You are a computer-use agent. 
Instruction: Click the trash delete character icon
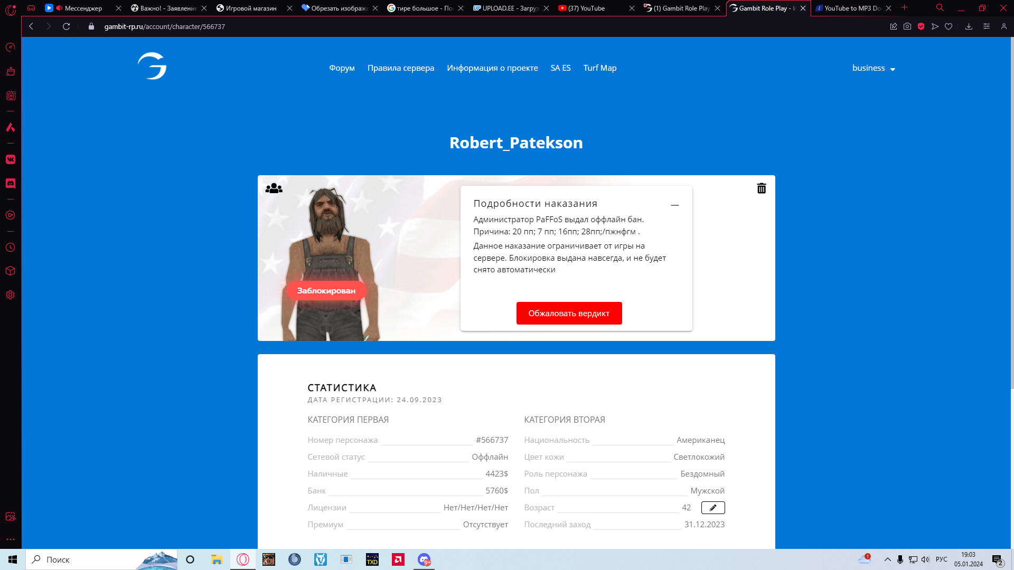click(761, 188)
